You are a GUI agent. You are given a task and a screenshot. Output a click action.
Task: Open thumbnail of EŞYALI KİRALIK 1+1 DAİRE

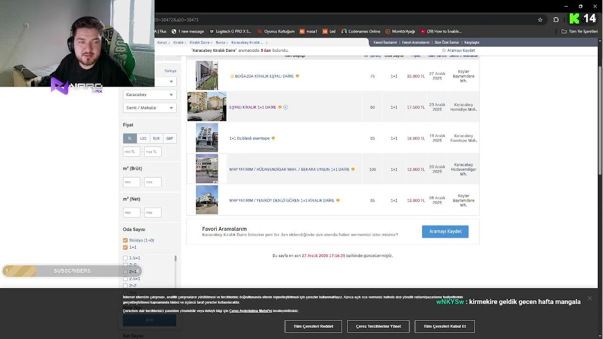click(207, 106)
